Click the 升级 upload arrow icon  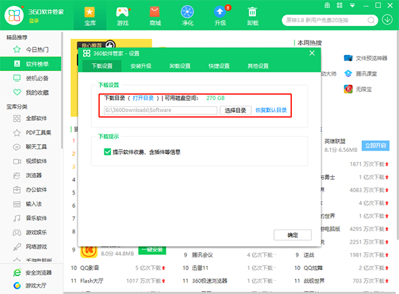click(220, 12)
